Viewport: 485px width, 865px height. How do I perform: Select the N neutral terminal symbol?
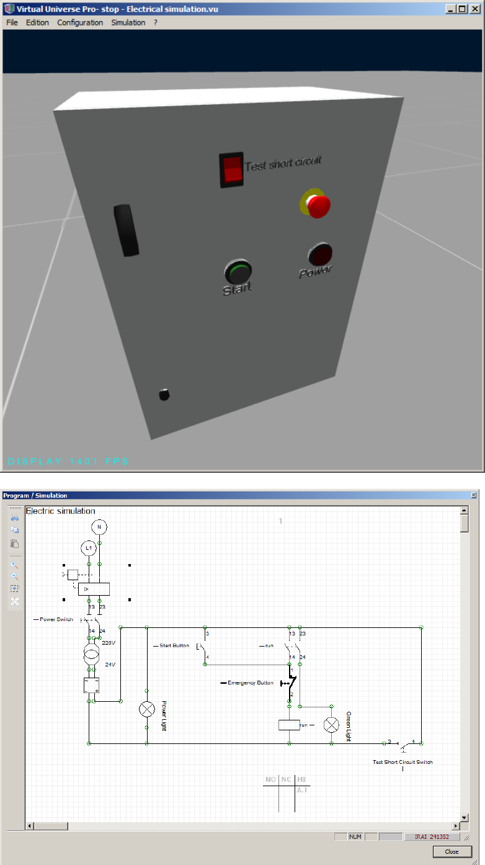pyautogui.click(x=99, y=527)
